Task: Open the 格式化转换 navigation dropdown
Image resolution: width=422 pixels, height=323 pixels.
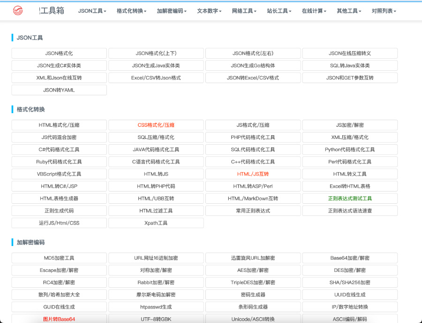Action: click(x=131, y=11)
